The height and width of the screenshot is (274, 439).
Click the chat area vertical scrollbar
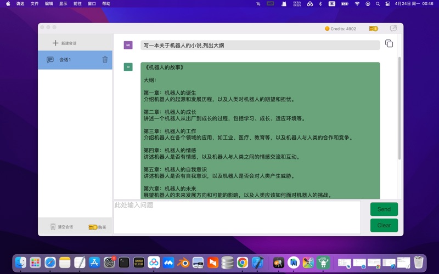coord(399,110)
